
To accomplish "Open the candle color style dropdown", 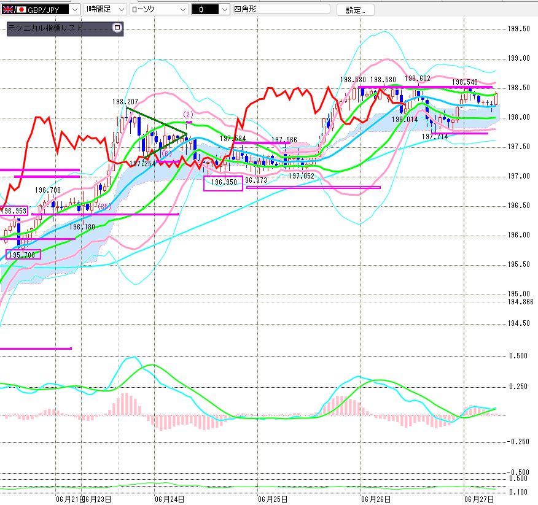I will (210, 9).
